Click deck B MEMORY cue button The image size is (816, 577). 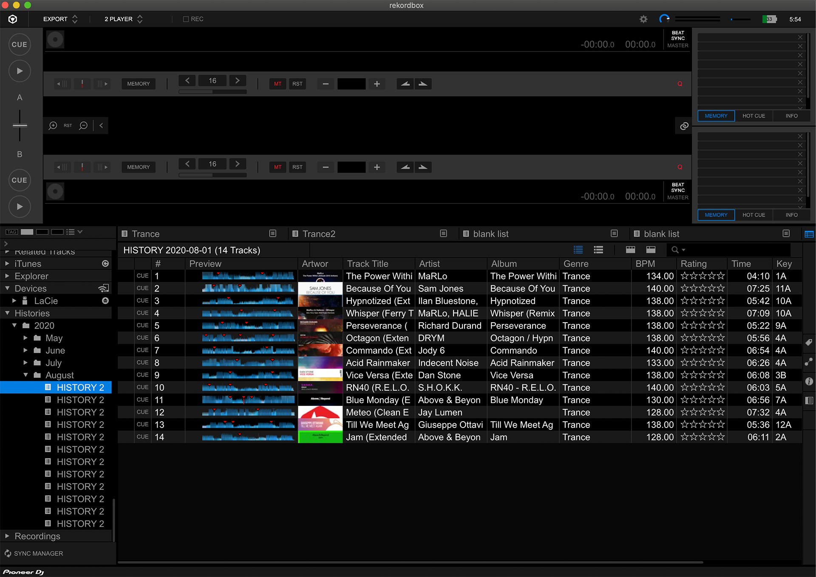[x=139, y=167]
